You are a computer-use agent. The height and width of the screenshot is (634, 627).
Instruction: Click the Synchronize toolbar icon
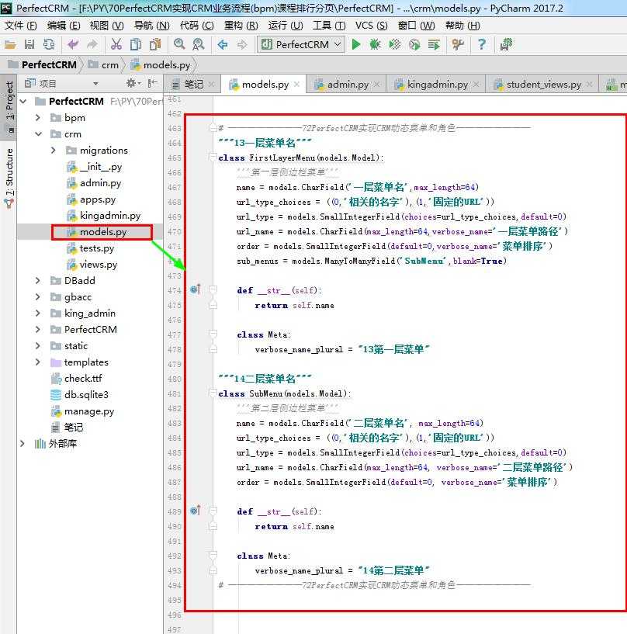pyautogui.click(x=49, y=44)
